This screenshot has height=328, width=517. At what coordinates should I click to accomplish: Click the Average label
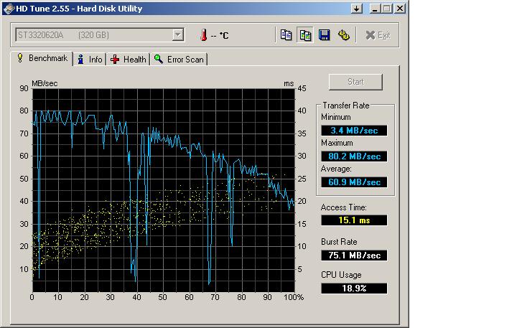pos(336,169)
